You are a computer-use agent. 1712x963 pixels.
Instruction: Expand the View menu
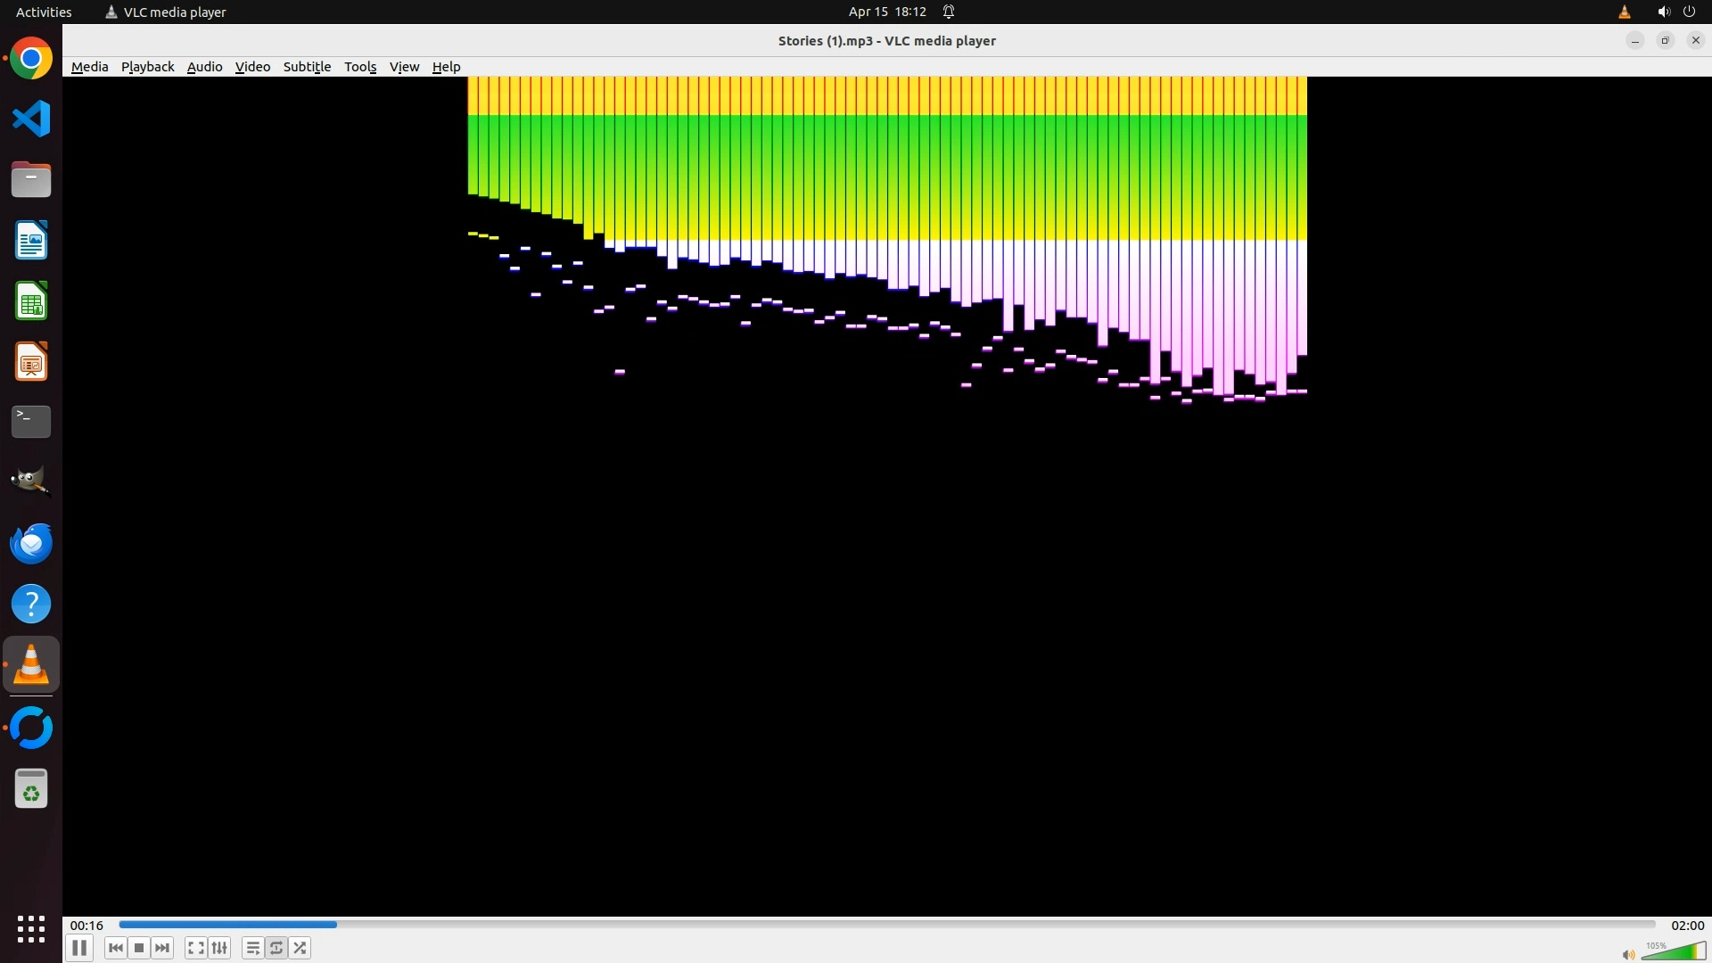coord(404,67)
